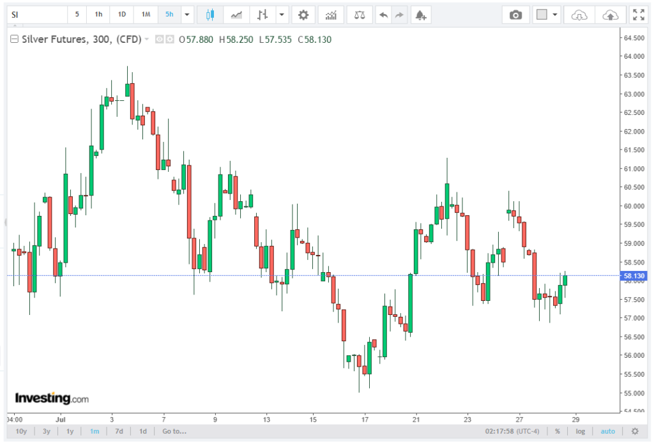Collapse the Silver Futures legend
This screenshot has height=444, width=654.
[x=14, y=39]
